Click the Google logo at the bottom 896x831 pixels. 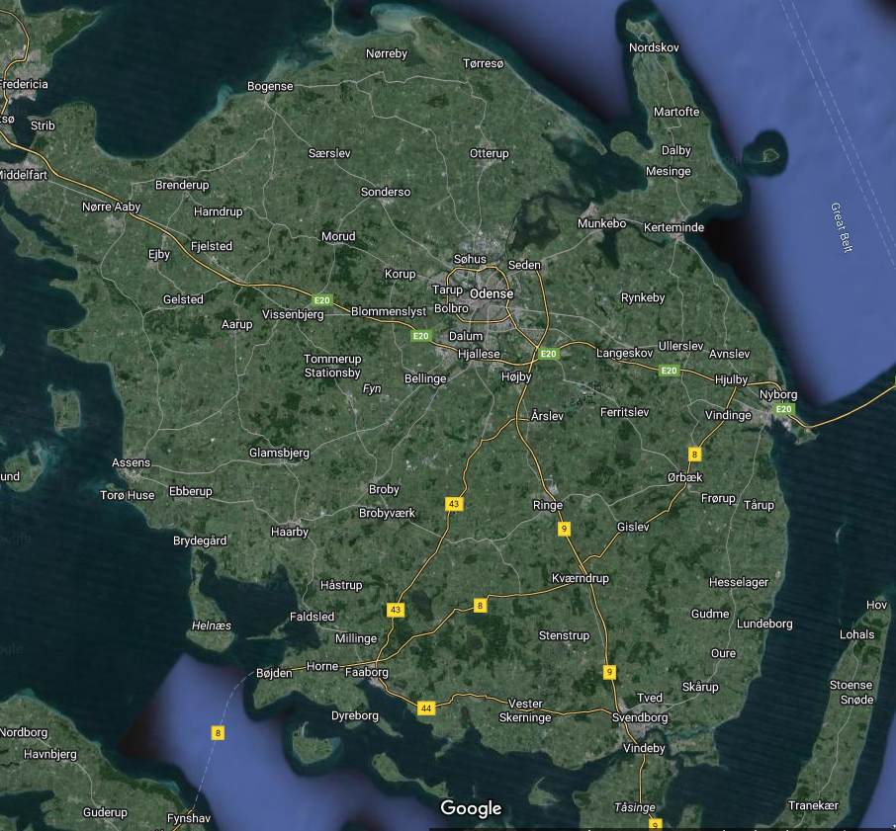click(x=471, y=808)
